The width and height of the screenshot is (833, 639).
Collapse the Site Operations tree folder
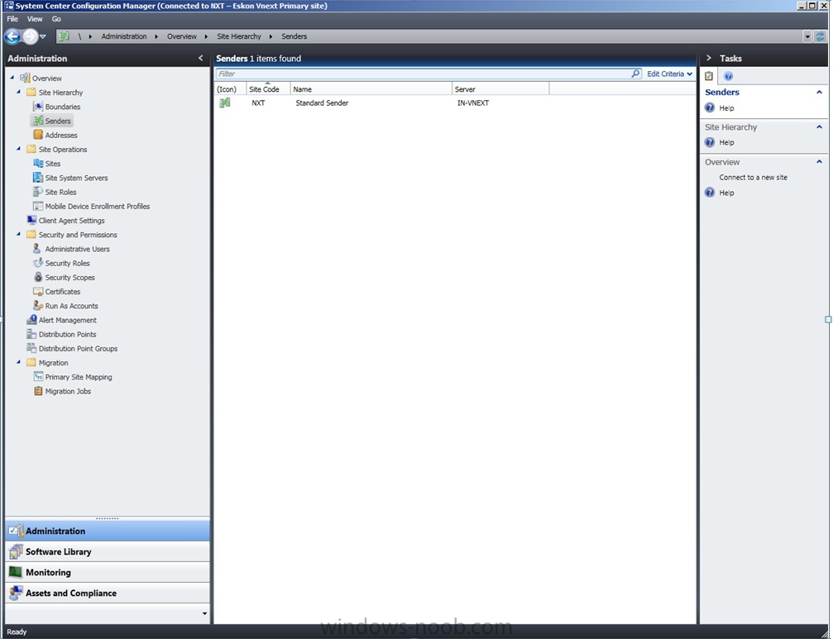(18, 149)
